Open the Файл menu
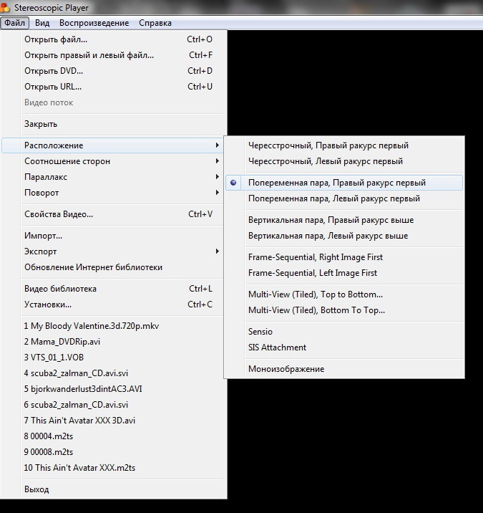Viewport: 483px width, 513px height. pyautogui.click(x=15, y=23)
